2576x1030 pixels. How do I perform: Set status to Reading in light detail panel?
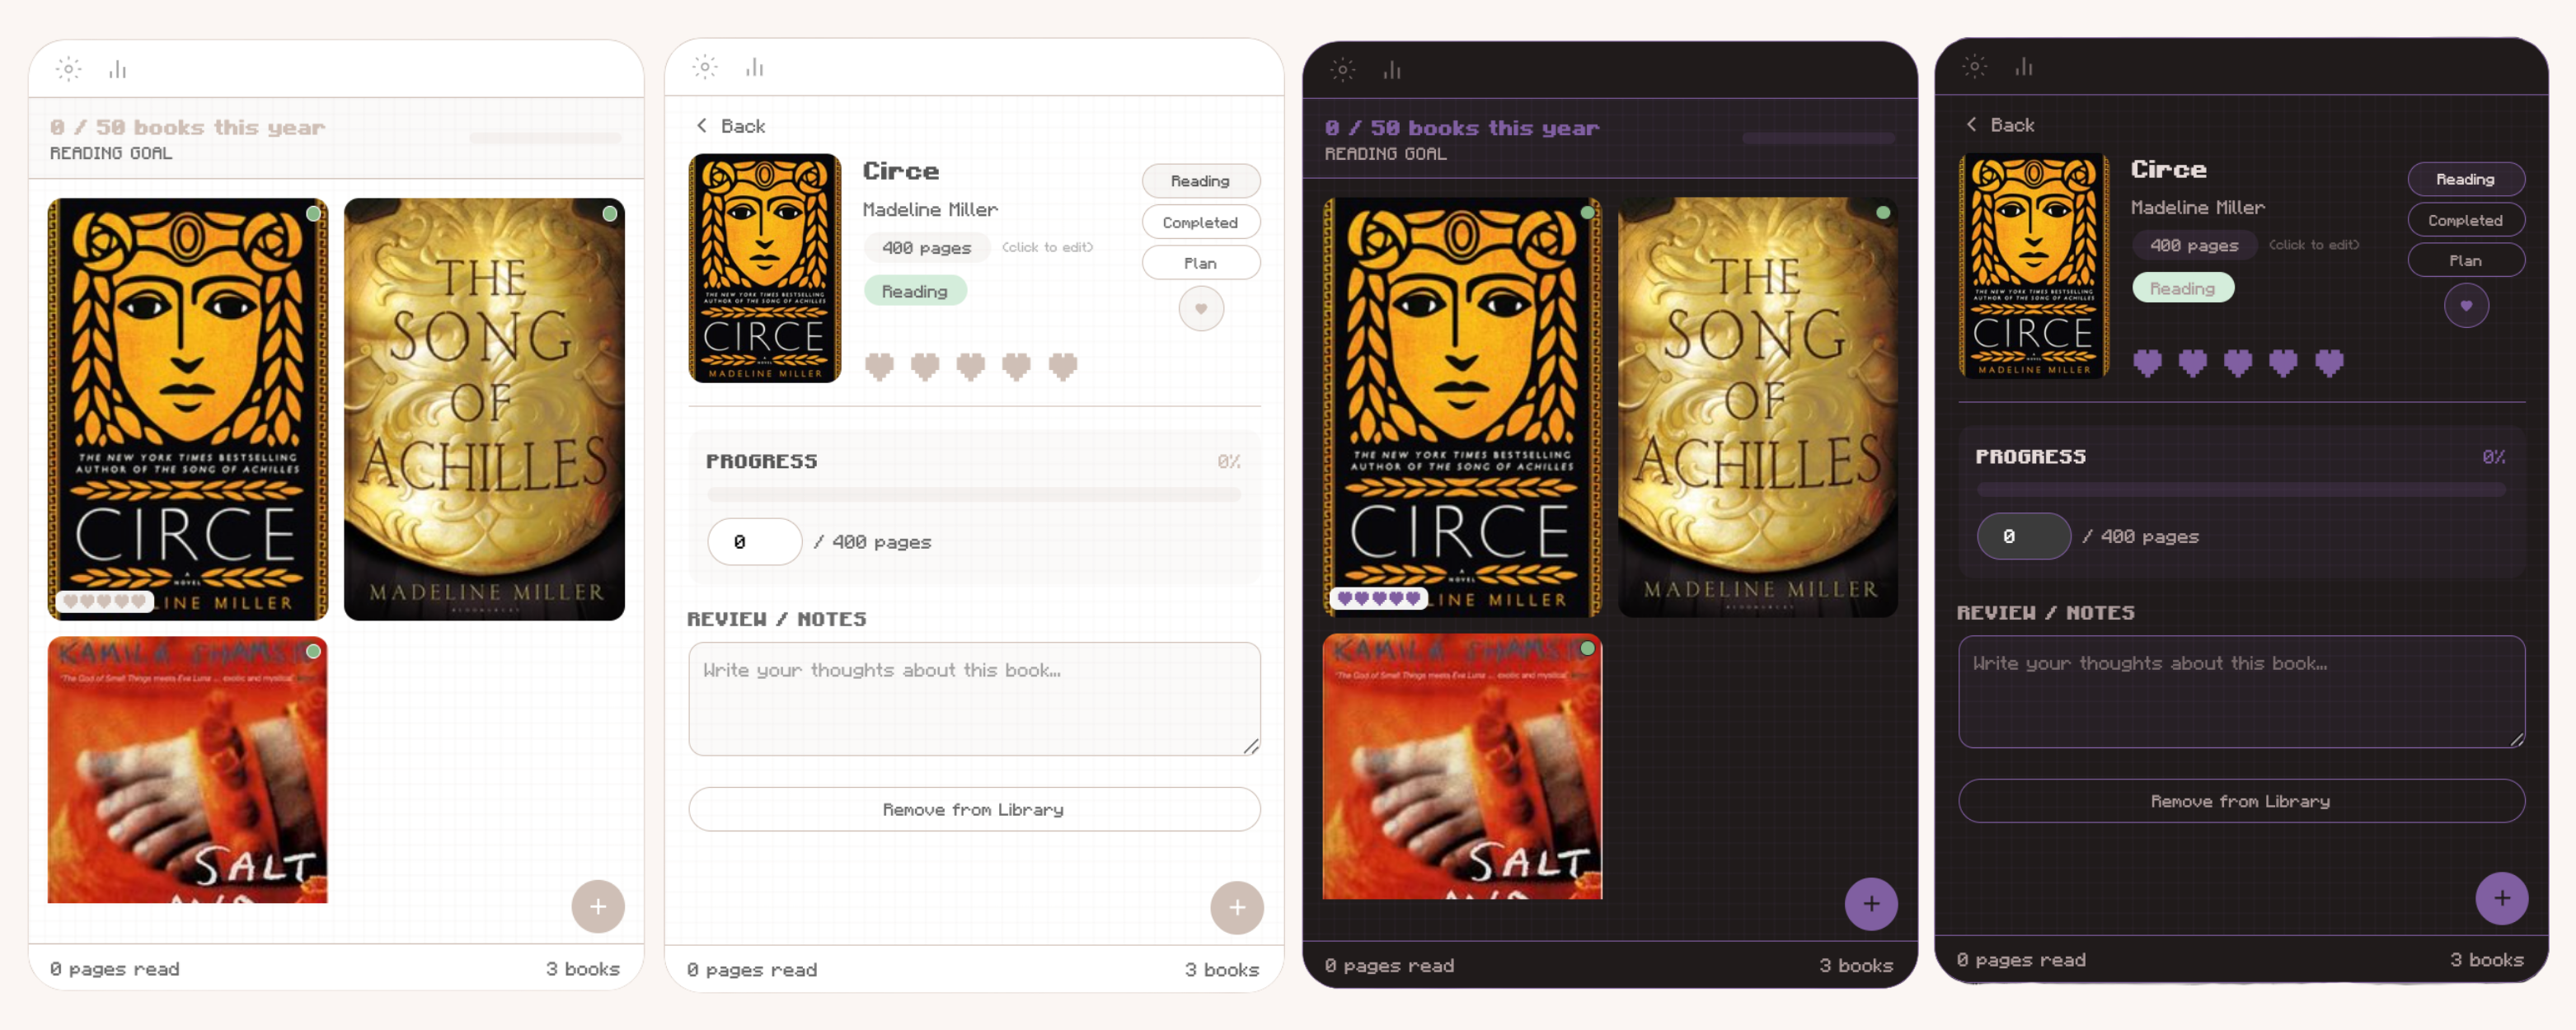point(1201,181)
